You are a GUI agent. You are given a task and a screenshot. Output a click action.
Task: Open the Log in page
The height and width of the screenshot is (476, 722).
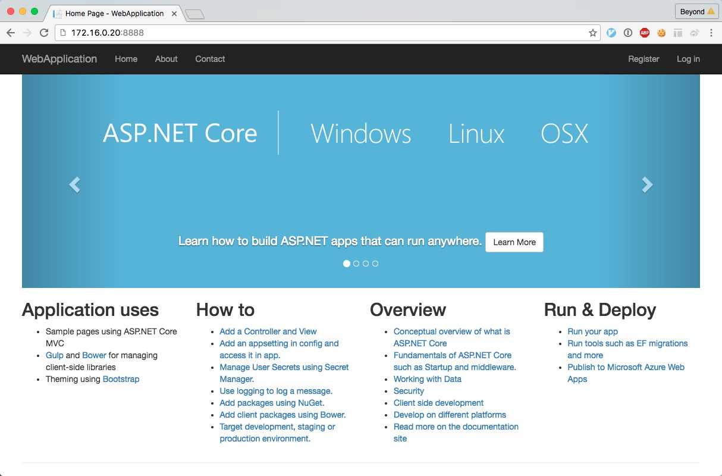click(x=688, y=59)
